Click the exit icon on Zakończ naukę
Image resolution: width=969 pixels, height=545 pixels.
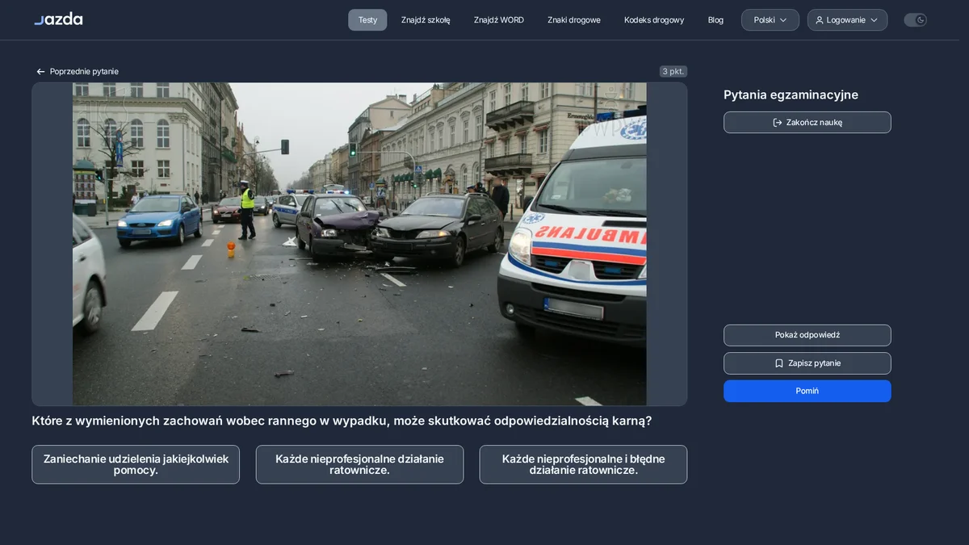778,123
